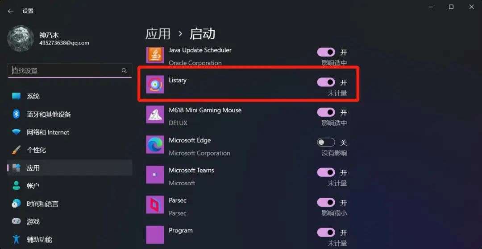This screenshot has height=249, width=482.
Task: Click the 查找设置 search field
Action: tap(70, 70)
